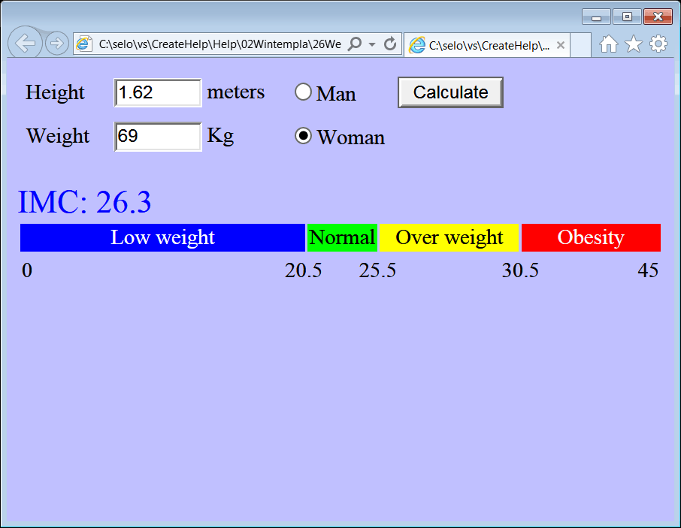Viewport: 681px width, 528px height.
Task: Click the Weight label
Action: coord(58,136)
